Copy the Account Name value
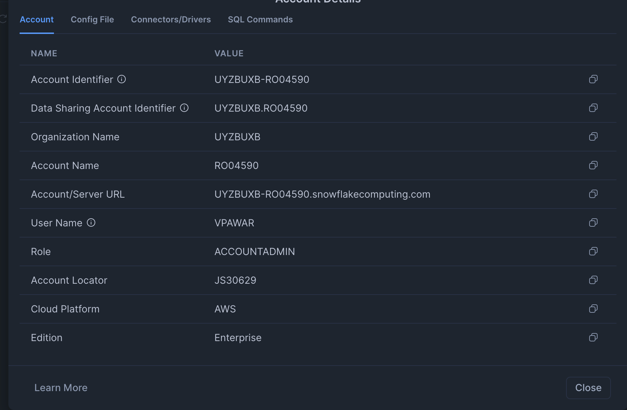Screen dimensions: 627x410 593,165
